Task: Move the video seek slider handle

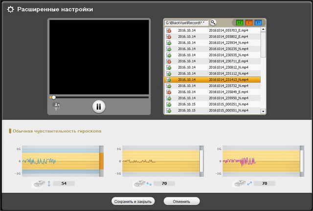Action: tap(53, 97)
